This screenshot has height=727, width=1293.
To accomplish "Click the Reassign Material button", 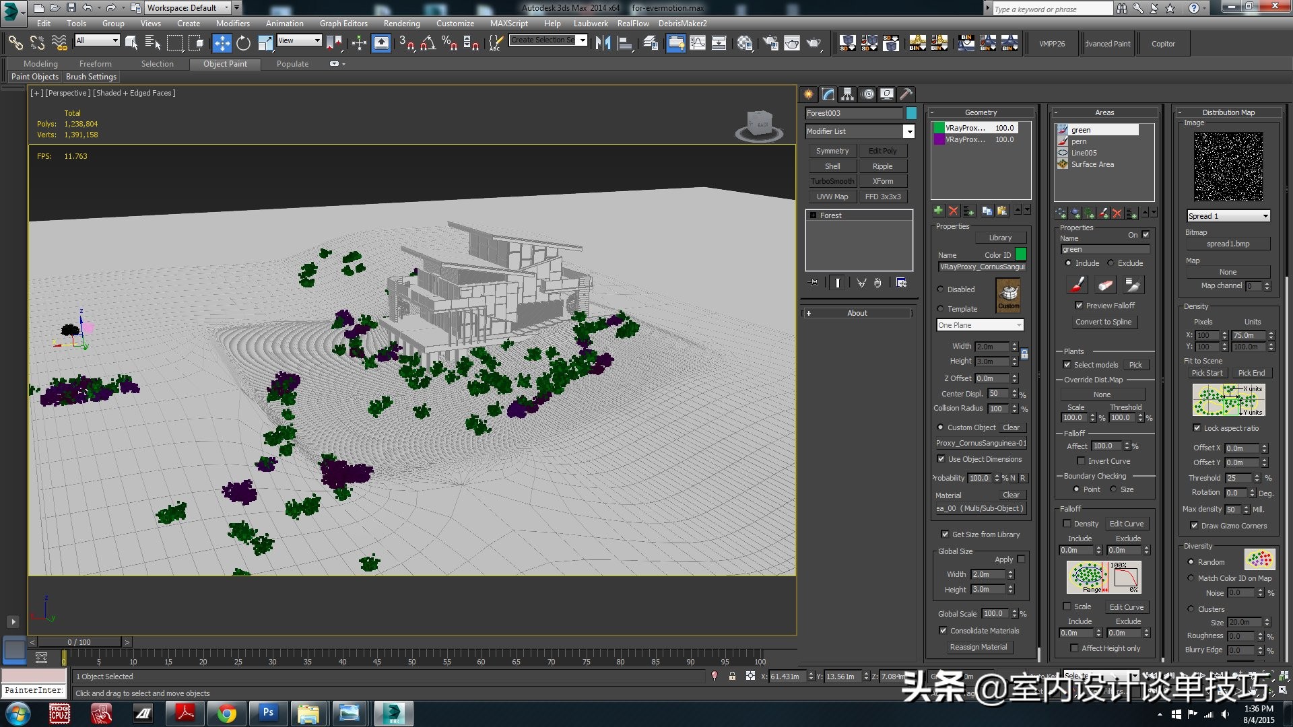I will coord(979,647).
